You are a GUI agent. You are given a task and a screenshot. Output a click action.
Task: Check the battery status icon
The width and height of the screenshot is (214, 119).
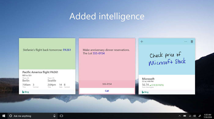(x=185, y=116)
